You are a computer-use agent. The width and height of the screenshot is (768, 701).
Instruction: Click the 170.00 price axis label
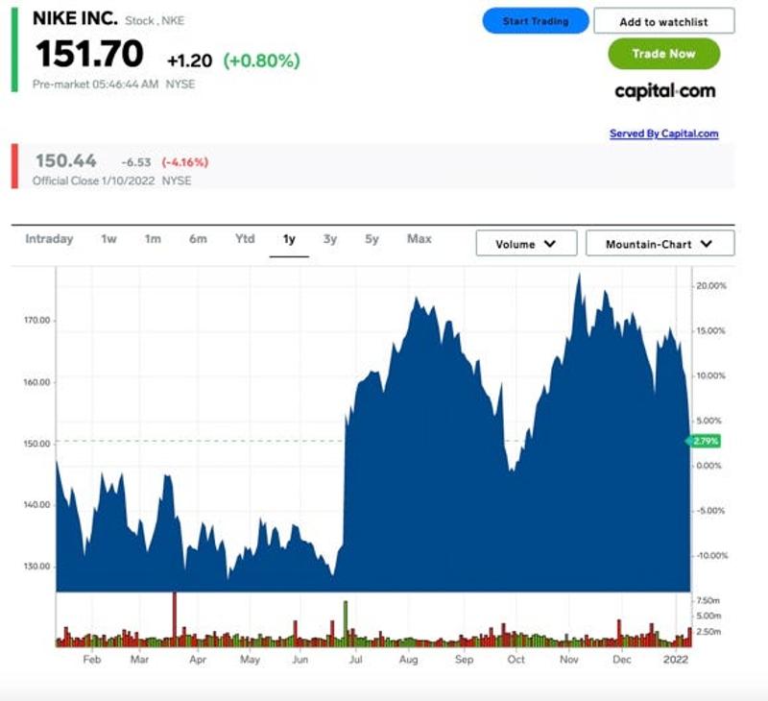coord(36,320)
